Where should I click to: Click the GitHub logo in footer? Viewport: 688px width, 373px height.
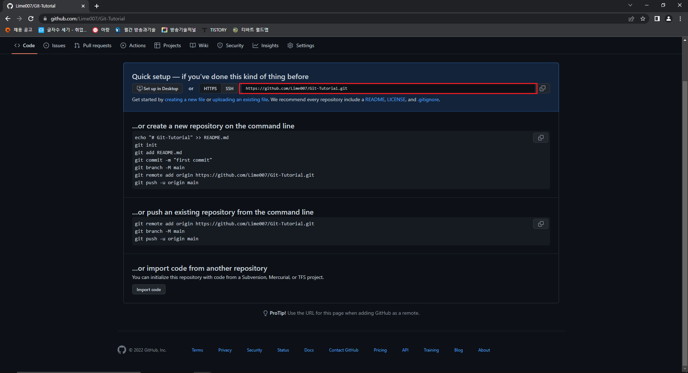click(x=122, y=350)
